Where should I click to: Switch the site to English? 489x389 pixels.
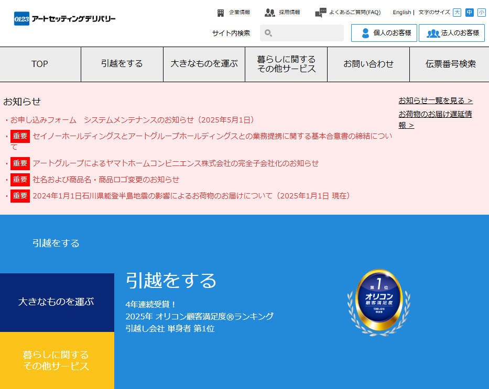401,13
